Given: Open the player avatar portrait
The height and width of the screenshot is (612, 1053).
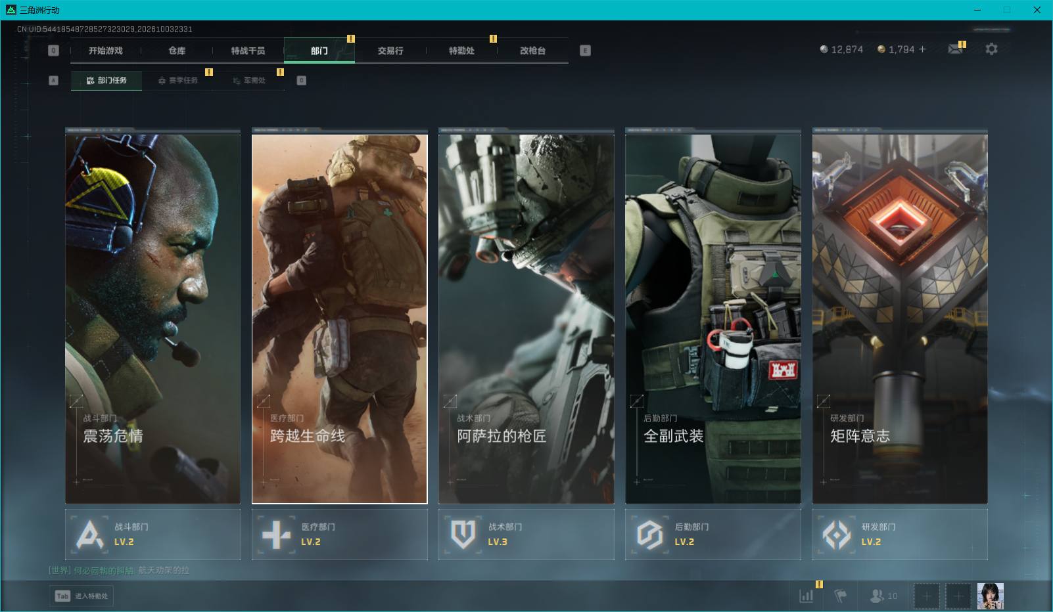Looking at the screenshot, I should tap(990, 596).
